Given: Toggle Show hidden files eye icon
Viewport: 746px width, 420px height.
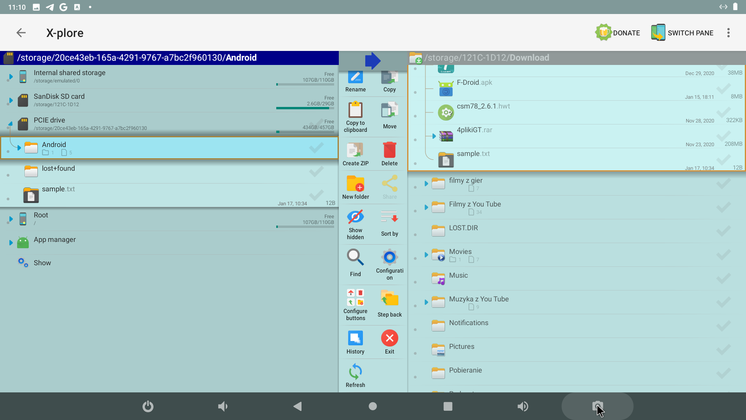Looking at the screenshot, I should [356, 217].
